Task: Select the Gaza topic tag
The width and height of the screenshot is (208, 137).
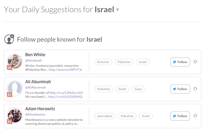Action: pyautogui.click(x=138, y=89)
